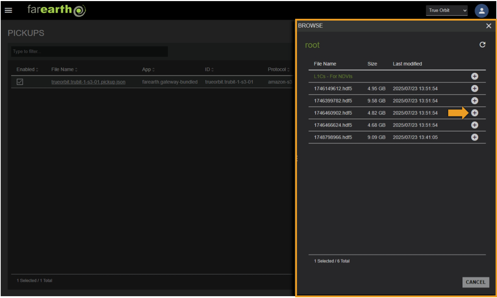Viewport: 497px width, 298px height.
Task: Click the 1 Selected / 6 Total status
Action: click(332, 261)
